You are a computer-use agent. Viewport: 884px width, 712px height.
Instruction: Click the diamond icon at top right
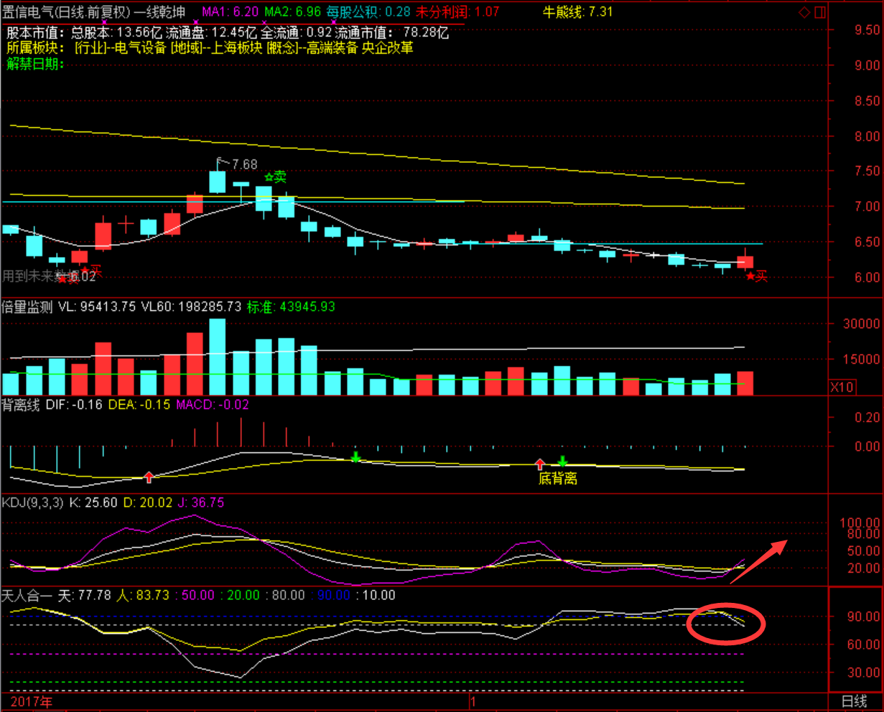[x=804, y=13]
